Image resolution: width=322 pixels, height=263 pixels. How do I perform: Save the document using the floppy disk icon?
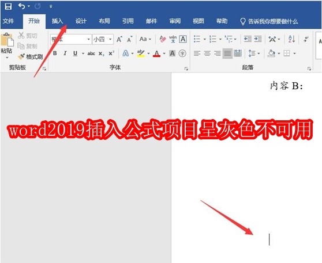[x=8, y=6]
